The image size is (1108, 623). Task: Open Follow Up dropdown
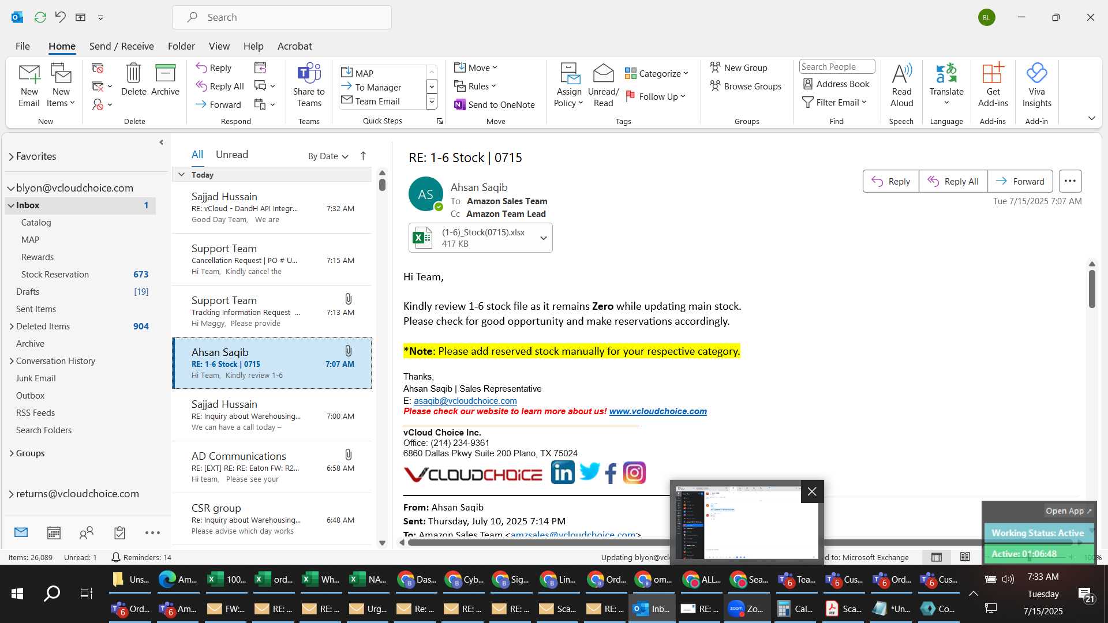pos(656,96)
